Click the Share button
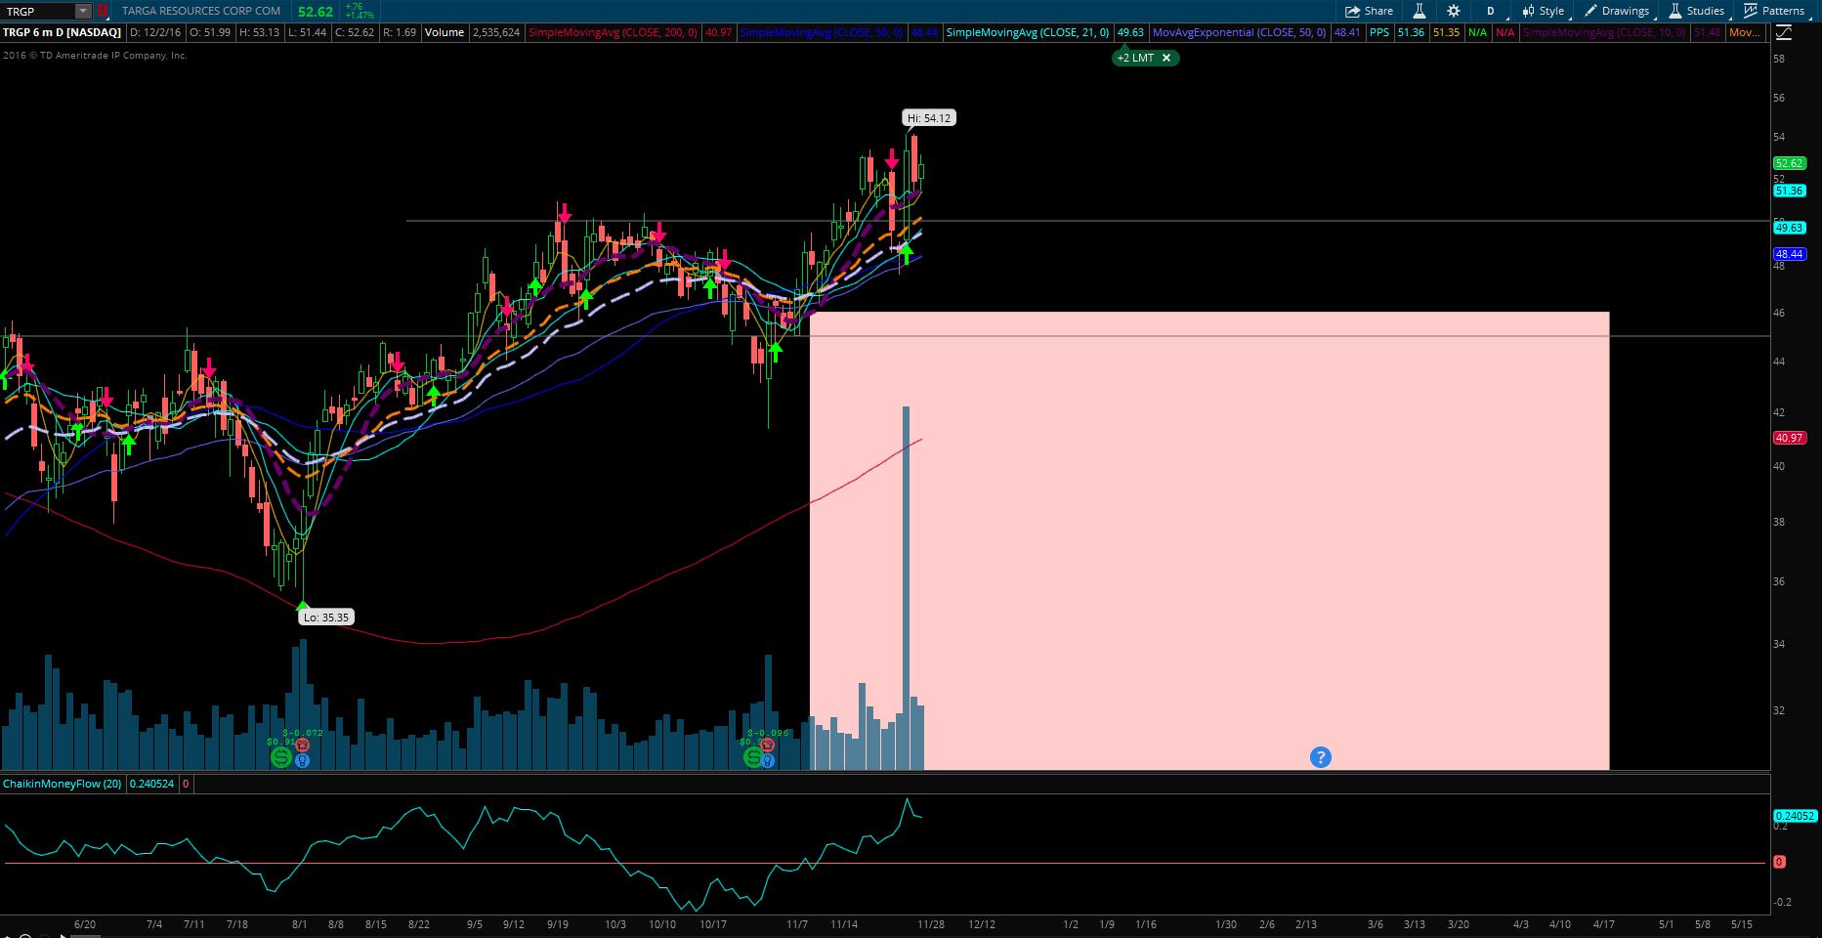 (1369, 11)
